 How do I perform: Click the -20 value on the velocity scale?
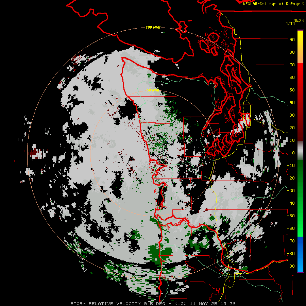point(291,178)
